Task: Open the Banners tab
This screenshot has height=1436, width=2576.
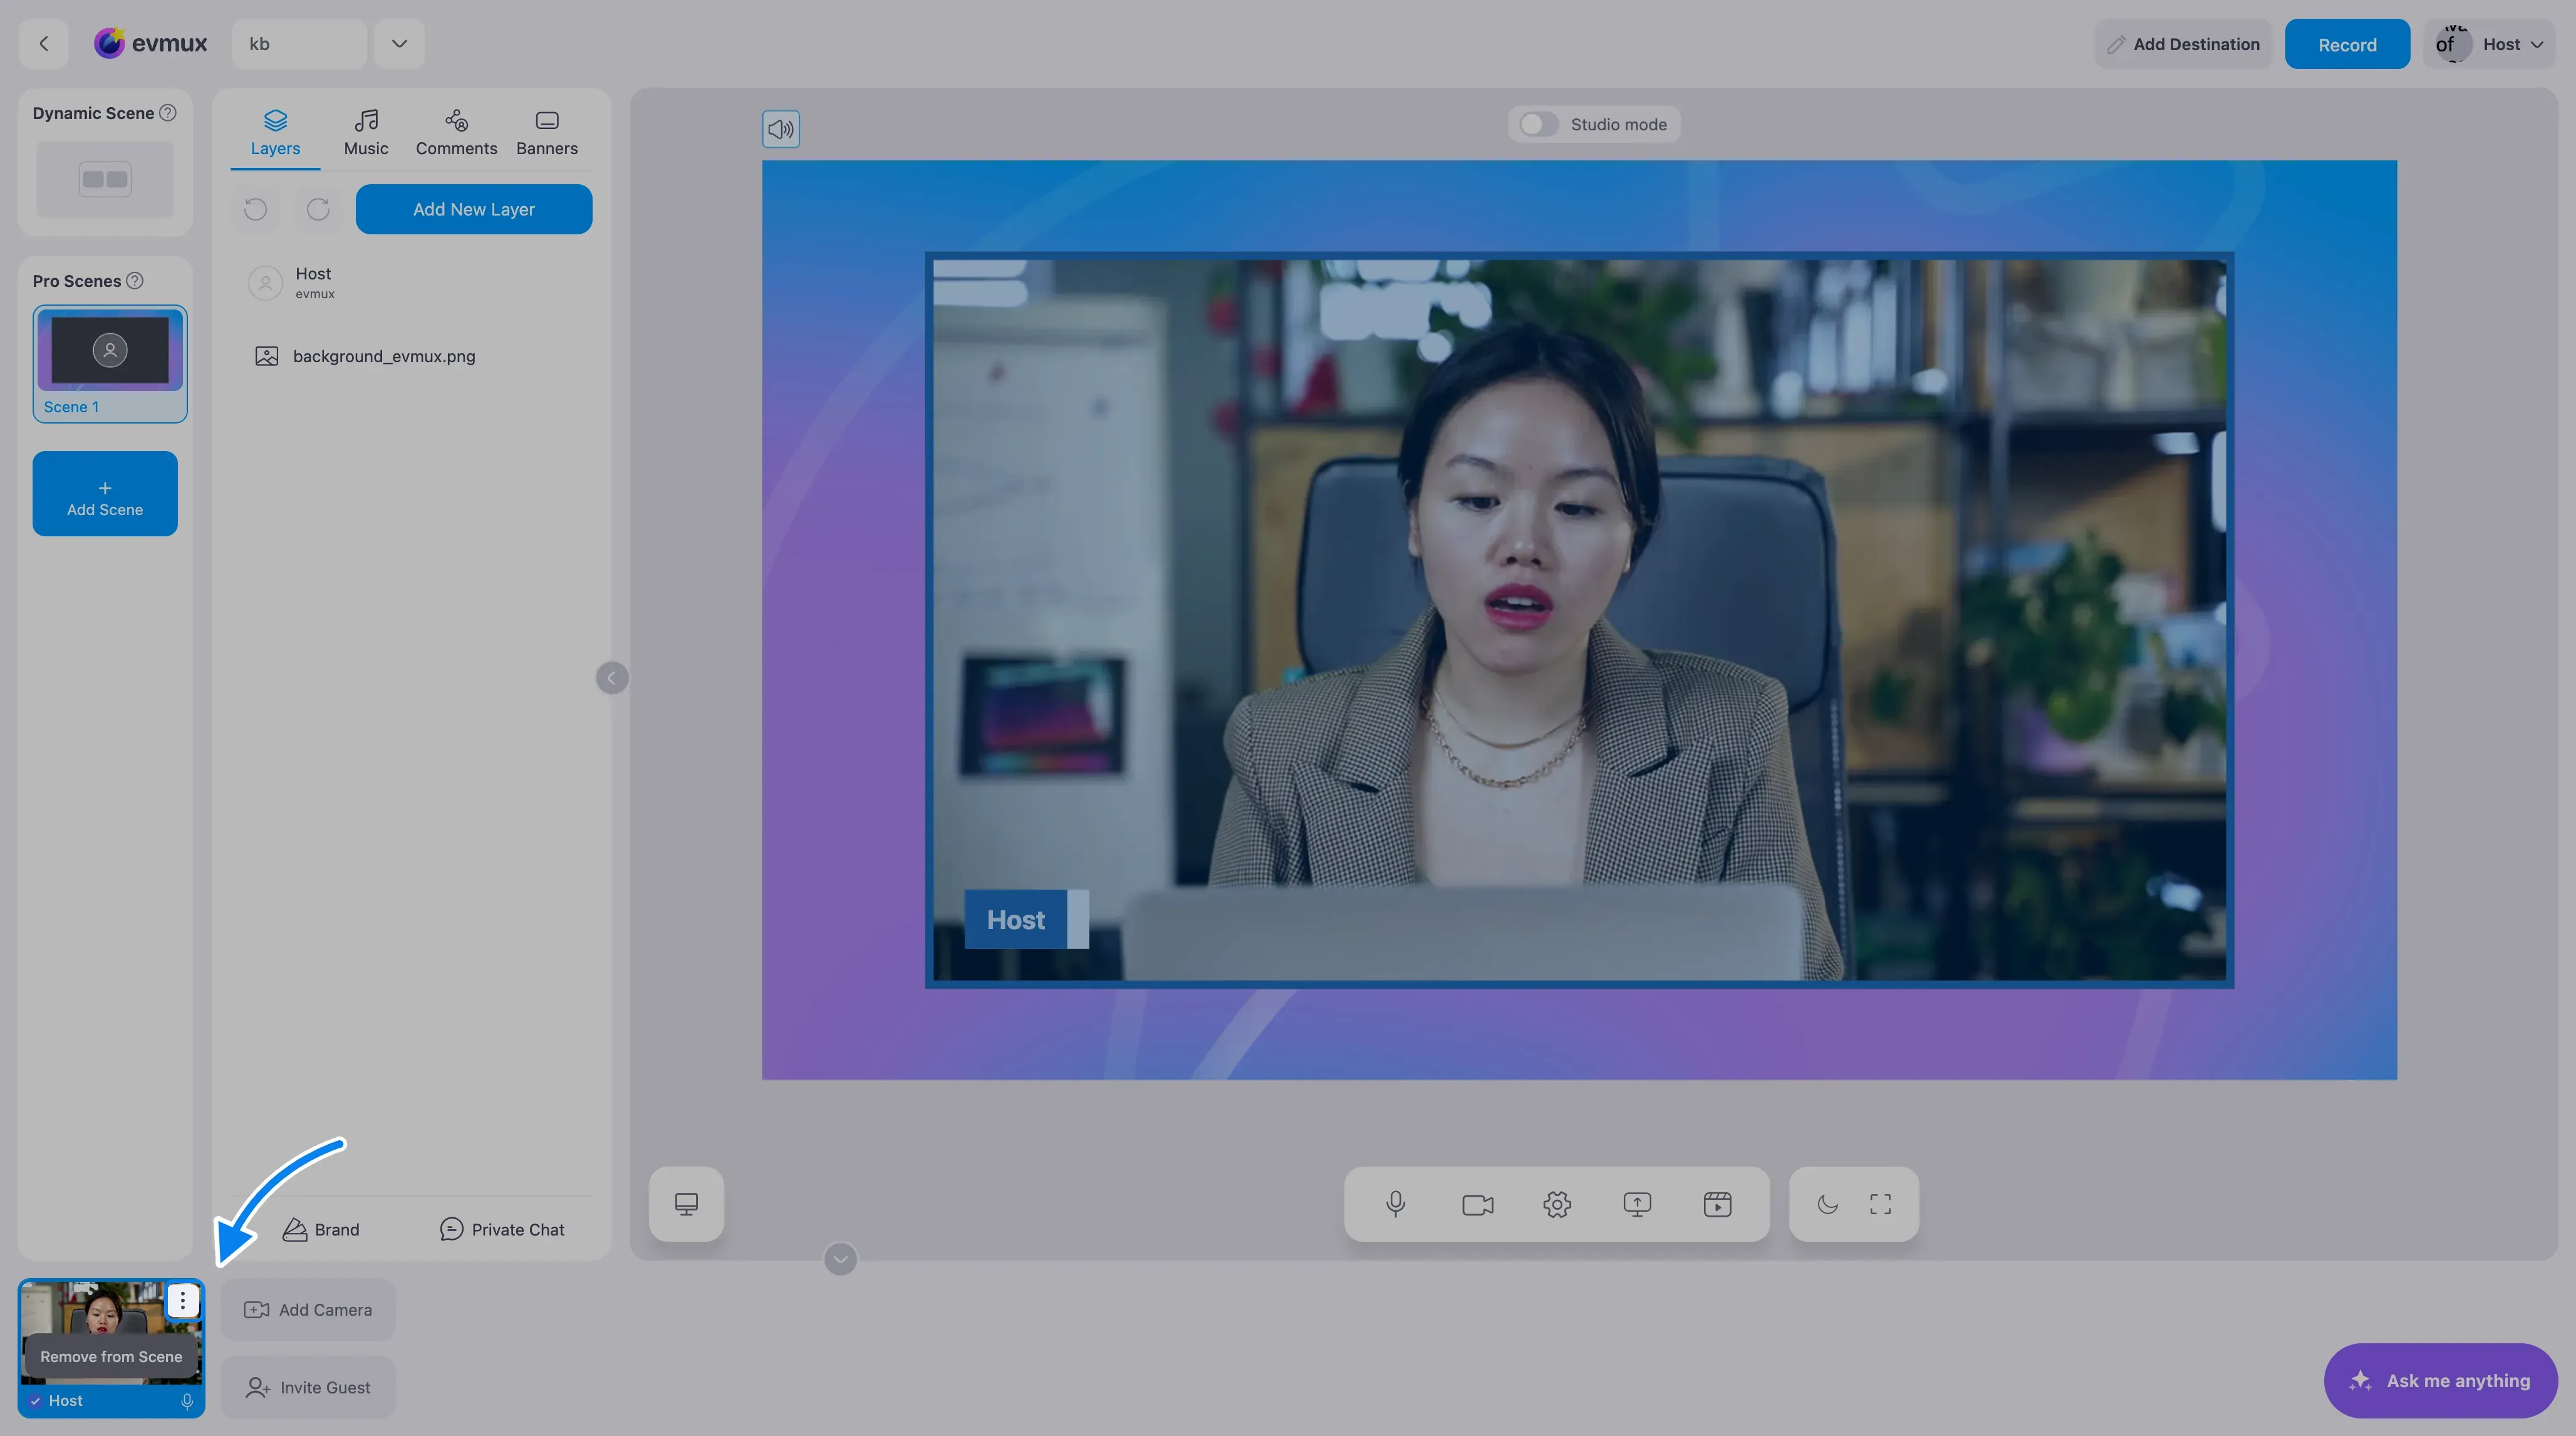Action: point(547,133)
